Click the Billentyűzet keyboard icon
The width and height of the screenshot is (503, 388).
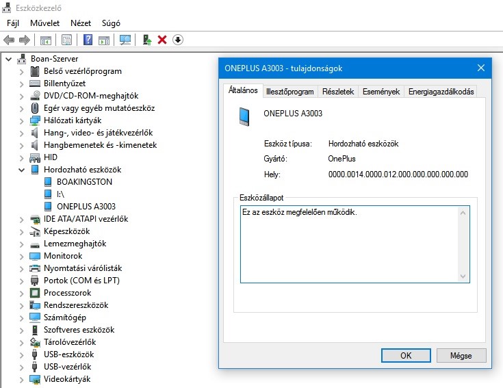35,83
